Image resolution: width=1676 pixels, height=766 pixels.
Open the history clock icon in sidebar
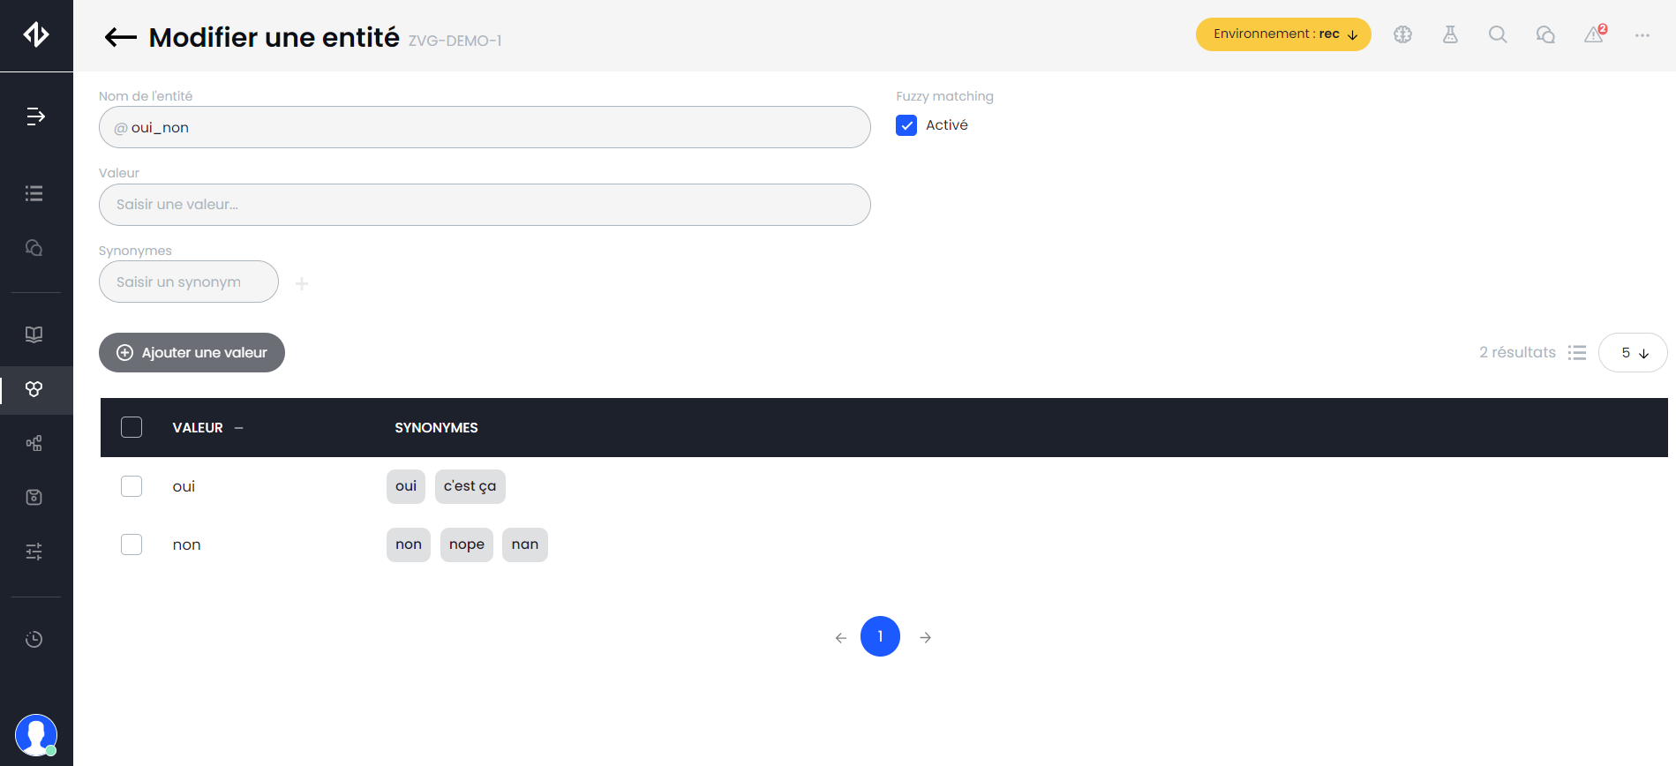click(x=34, y=639)
